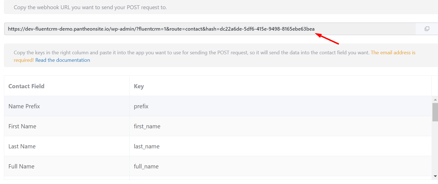
Task: Click the scrollbar up arrow
Action: coord(435,100)
